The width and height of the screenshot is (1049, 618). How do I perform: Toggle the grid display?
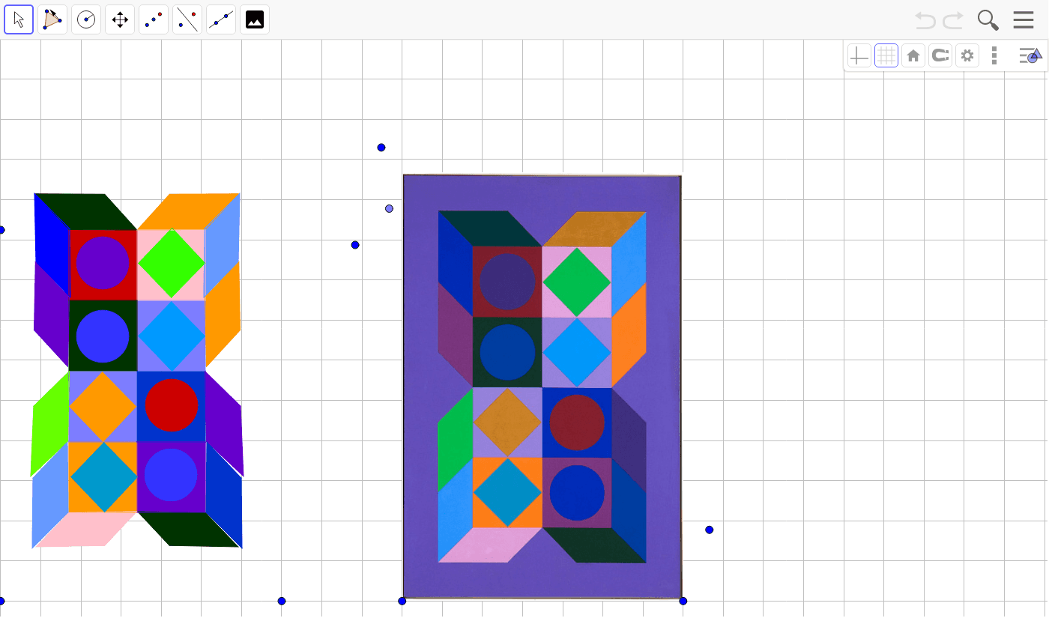pos(886,55)
